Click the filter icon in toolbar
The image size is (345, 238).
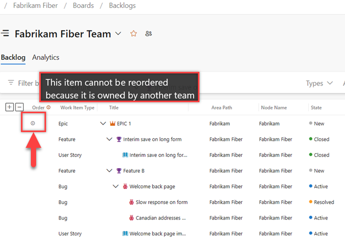[x=11, y=83]
